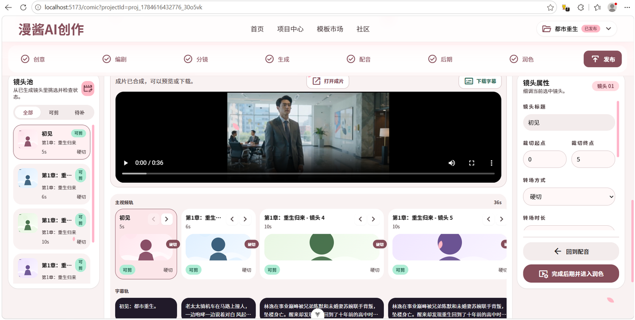Select the 6s shot card in 镜头池
Screen dimensions: 635x320
[52, 184]
